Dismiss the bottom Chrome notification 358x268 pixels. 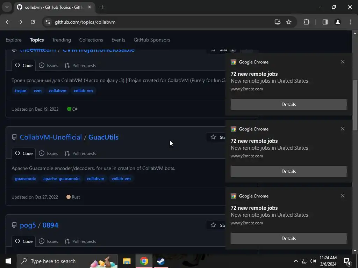343,196
